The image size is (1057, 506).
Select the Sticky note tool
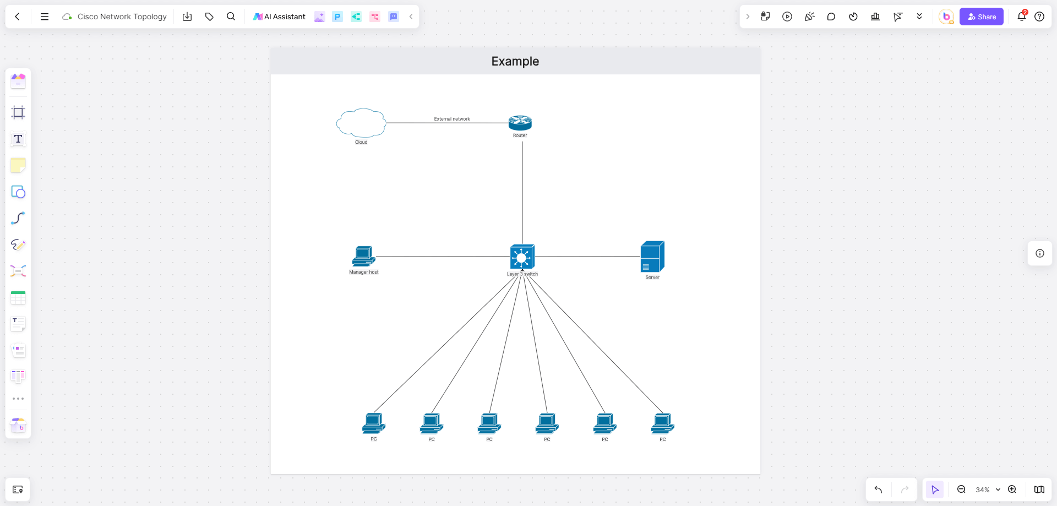click(x=18, y=165)
